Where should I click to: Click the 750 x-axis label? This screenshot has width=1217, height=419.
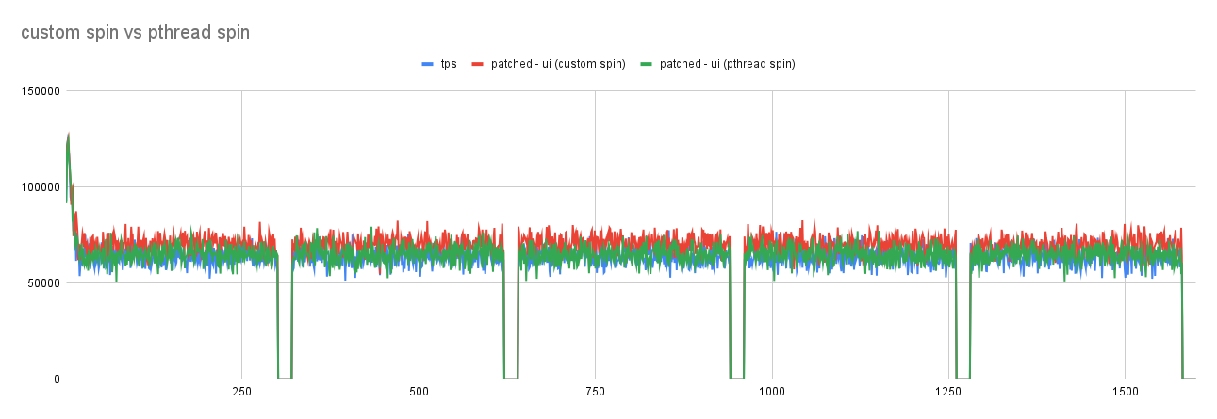point(595,391)
